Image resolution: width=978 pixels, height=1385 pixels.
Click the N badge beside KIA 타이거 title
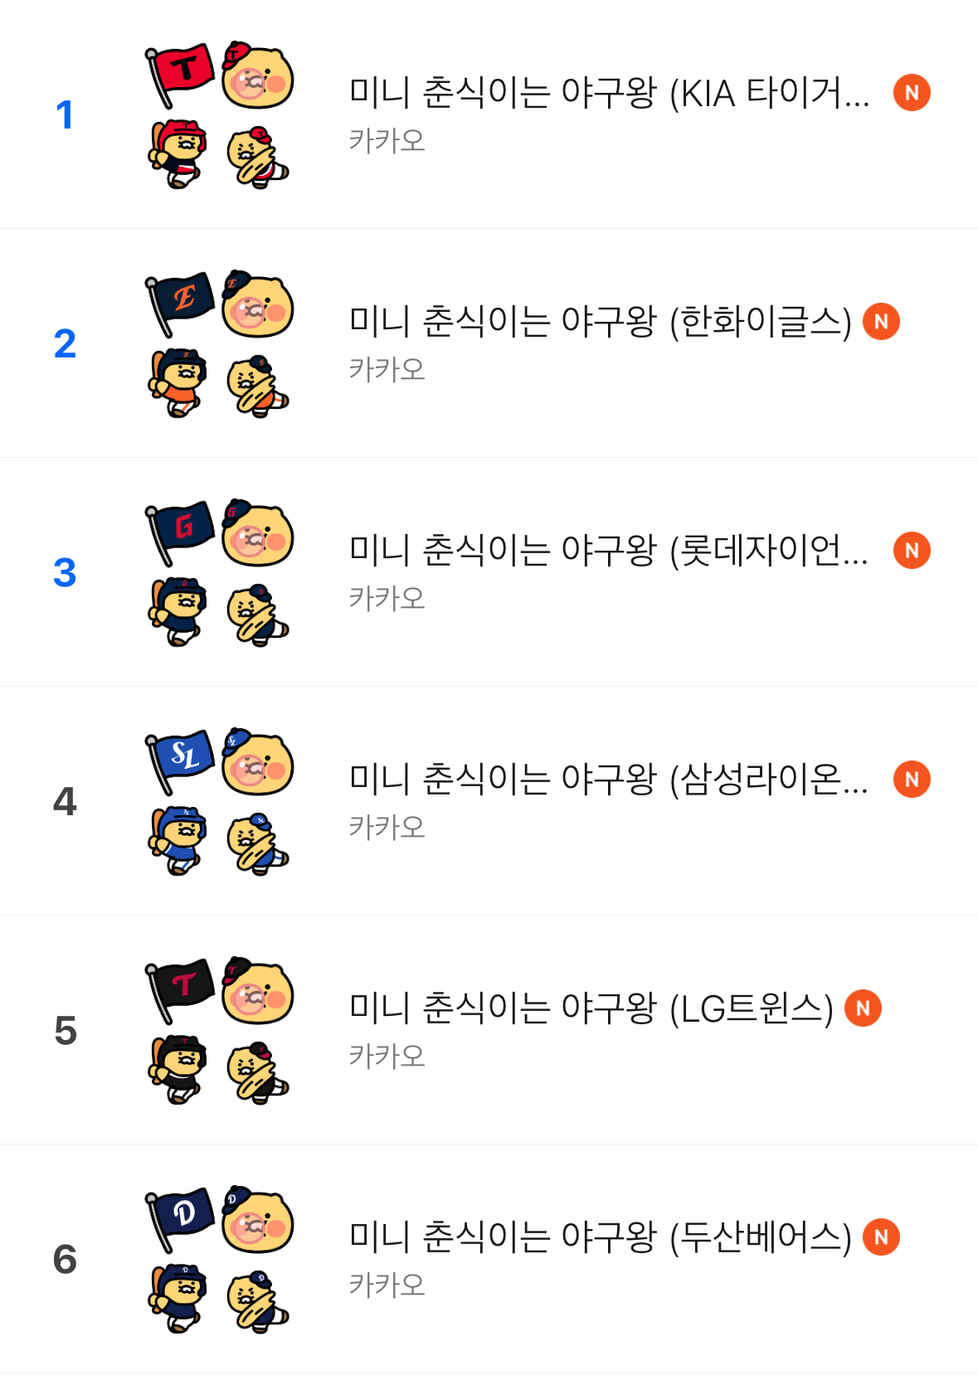912,93
